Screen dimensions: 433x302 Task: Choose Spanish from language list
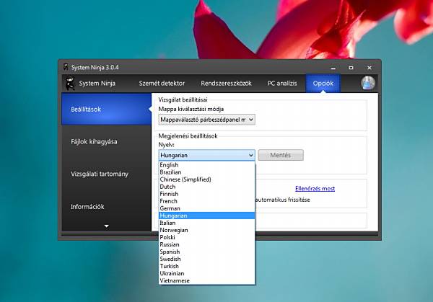coord(207,252)
